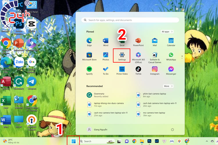Open Zalo desktop shortcut
The width and height of the screenshot is (218, 145).
[19, 64]
